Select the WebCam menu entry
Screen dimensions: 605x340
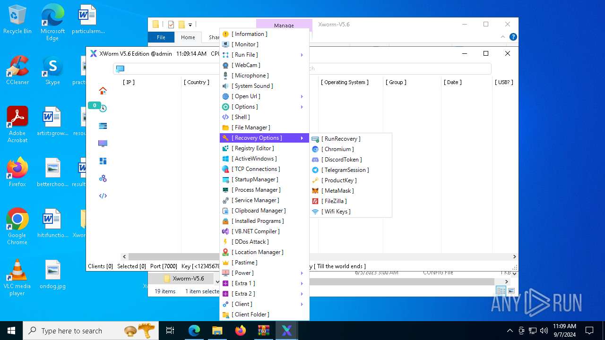[264, 65]
